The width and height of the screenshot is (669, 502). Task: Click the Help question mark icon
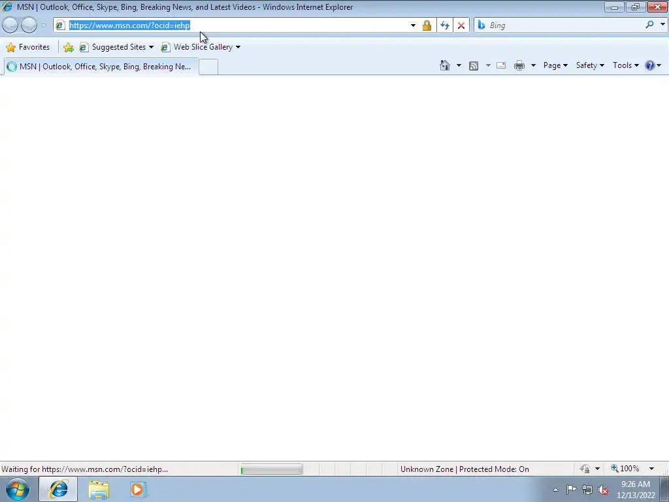650,65
